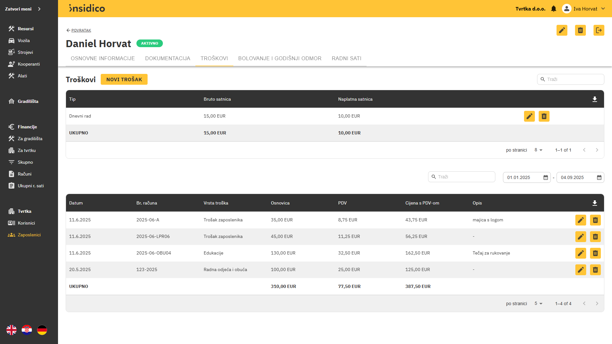Delete the majica s logom expense

tap(595, 220)
